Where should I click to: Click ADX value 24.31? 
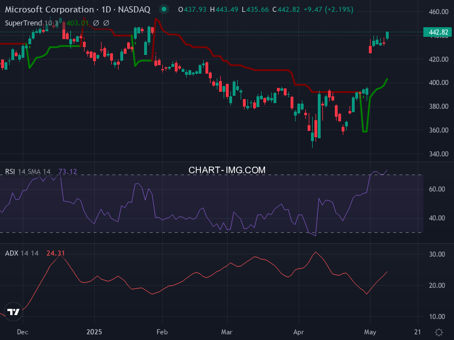[x=56, y=253]
